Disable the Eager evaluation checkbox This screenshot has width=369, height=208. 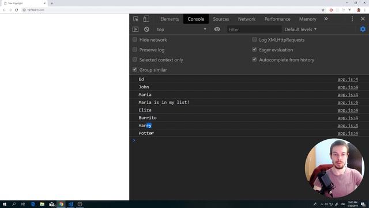254,50
